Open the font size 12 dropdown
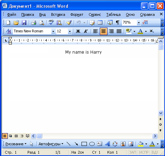 [x=70, y=31]
